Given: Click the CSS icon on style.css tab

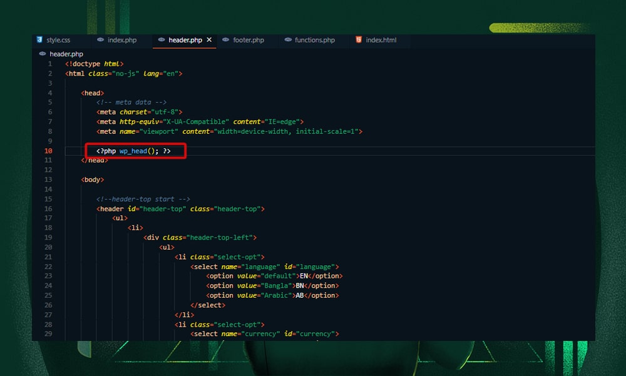Looking at the screenshot, I should (39, 40).
